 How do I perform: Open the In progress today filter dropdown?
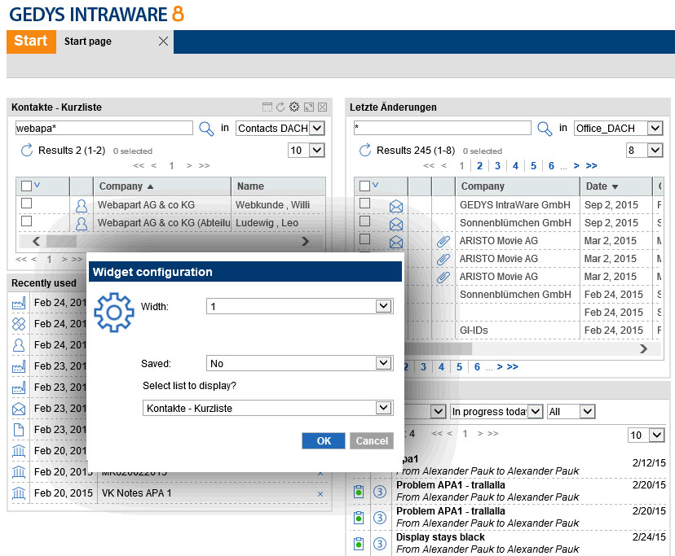click(x=496, y=412)
